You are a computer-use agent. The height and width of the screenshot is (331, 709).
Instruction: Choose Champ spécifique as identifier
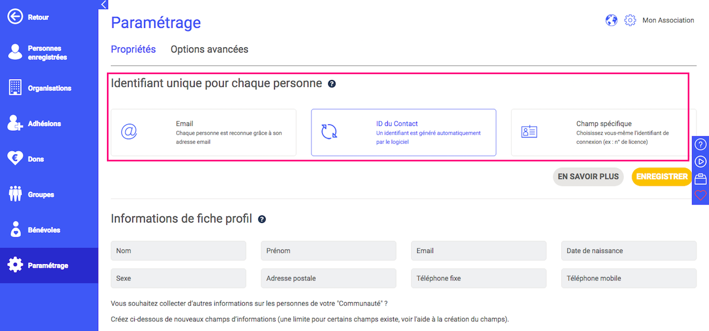coord(600,132)
